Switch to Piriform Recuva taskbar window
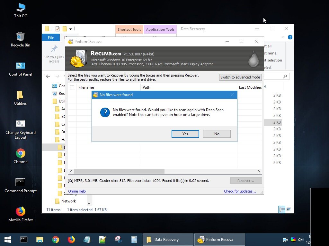Image resolution: width=329 pixels, height=246 pixels. click(x=219, y=240)
